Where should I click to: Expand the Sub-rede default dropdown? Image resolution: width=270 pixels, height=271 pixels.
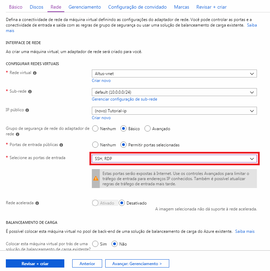(174, 92)
